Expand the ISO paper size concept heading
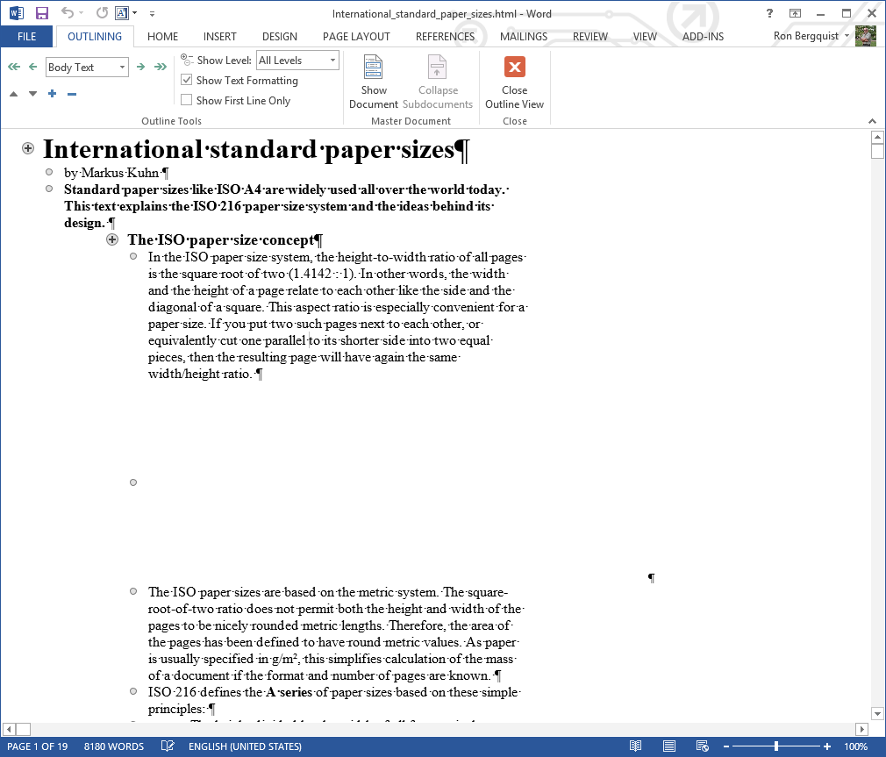This screenshot has width=886, height=757. (112, 239)
